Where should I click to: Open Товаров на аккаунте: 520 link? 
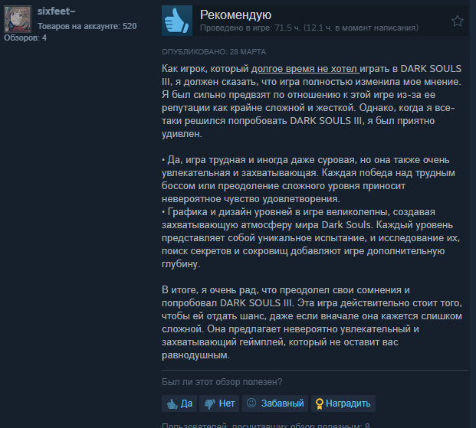(87, 26)
